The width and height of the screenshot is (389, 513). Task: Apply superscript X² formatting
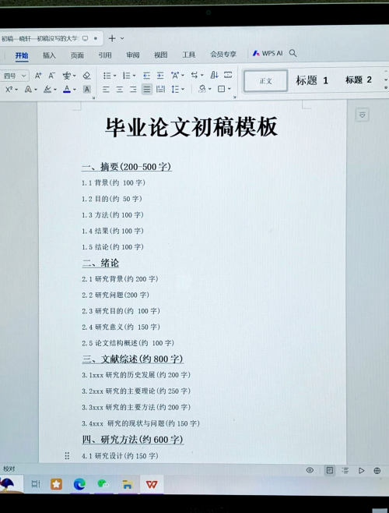click(9, 90)
